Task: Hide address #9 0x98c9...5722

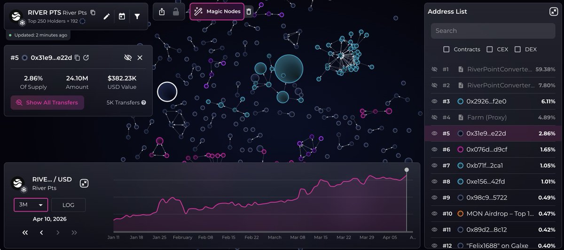Action: [x=434, y=197]
